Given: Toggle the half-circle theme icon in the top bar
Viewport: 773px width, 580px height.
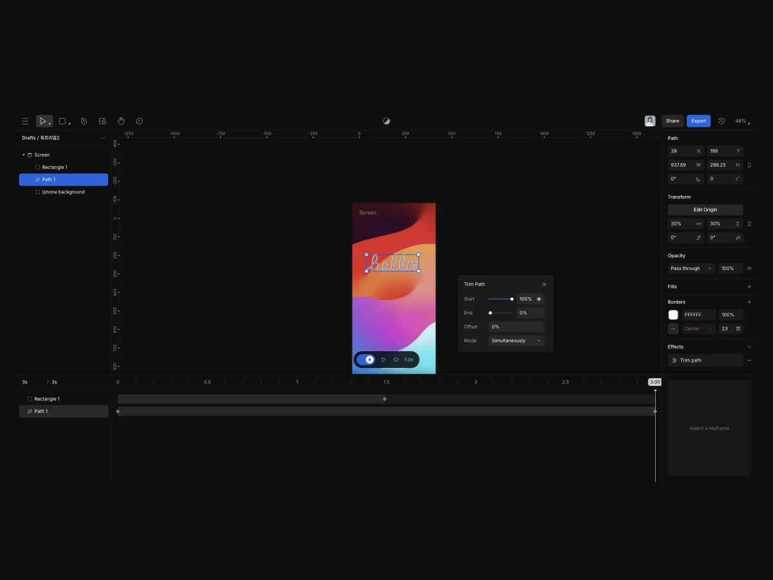Looking at the screenshot, I should (386, 121).
